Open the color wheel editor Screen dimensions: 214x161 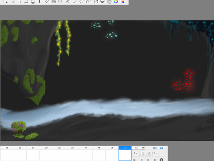[115, 1]
